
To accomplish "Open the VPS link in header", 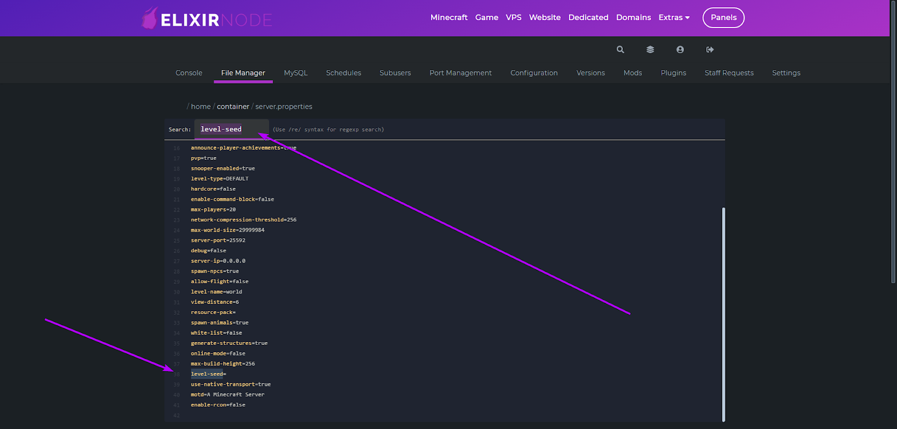I will [x=514, y=17].
